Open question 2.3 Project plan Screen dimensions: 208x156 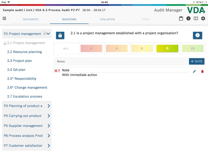19,61
